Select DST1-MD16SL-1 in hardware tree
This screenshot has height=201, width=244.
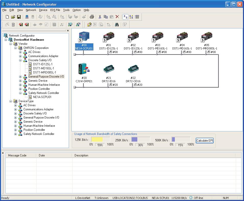pos(44,68)
